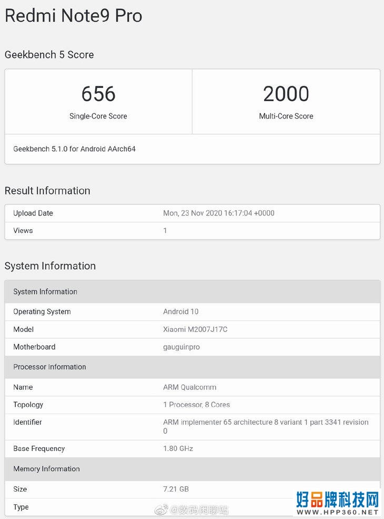Select the Operating System Android 10 row
The width and height of the screenshot is (384, 519).
tap(193, 312)
